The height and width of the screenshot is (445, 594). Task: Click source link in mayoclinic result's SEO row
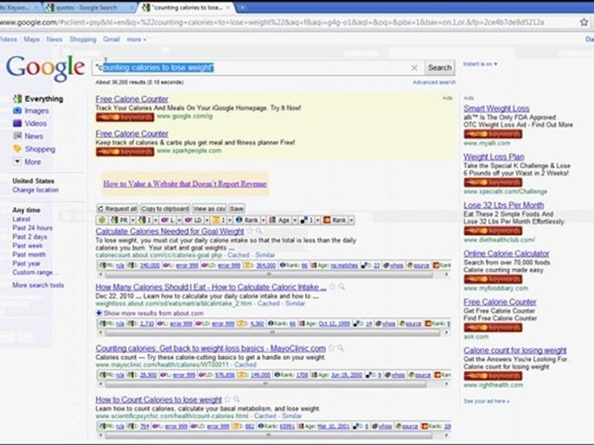point(423,375)
